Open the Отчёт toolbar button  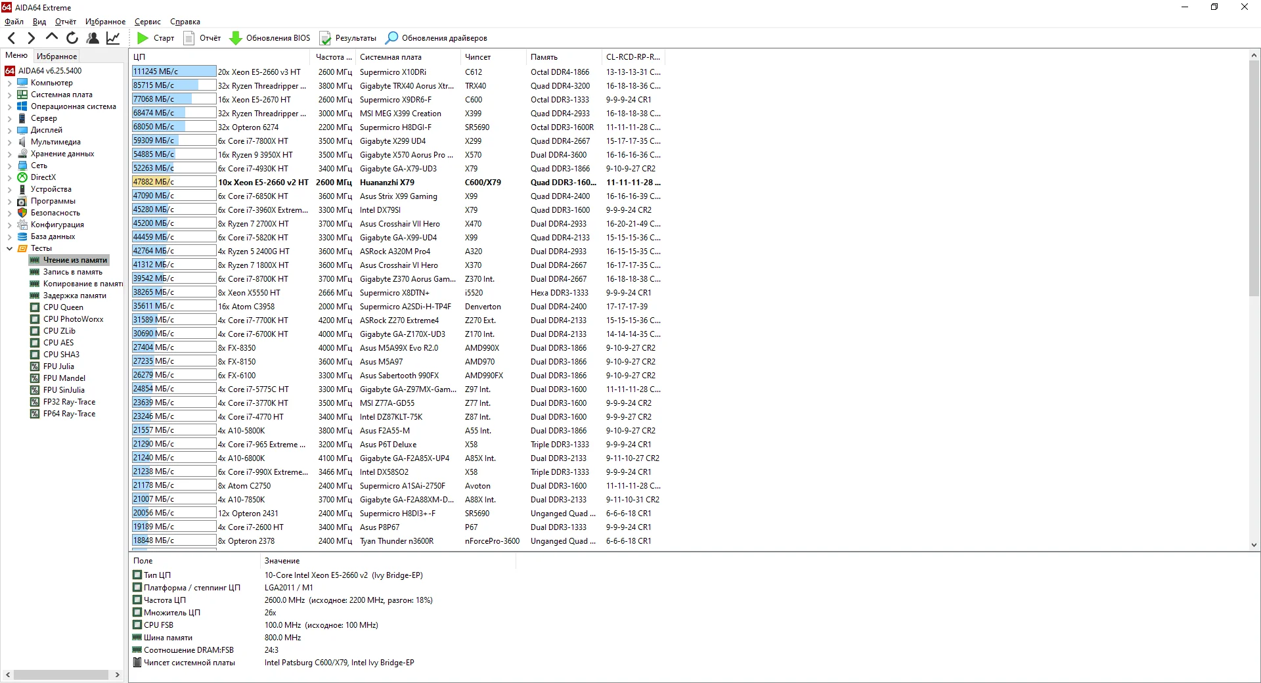pyautogui.click(x=202, y=38)
